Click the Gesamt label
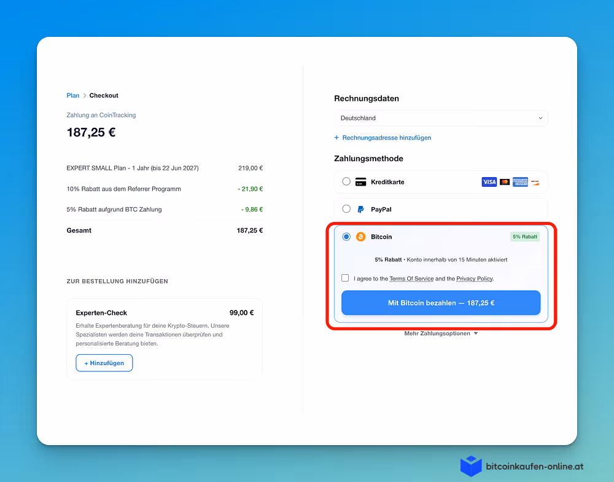The image size is (614, 482). pyautogui.click(x=79, y=230)
